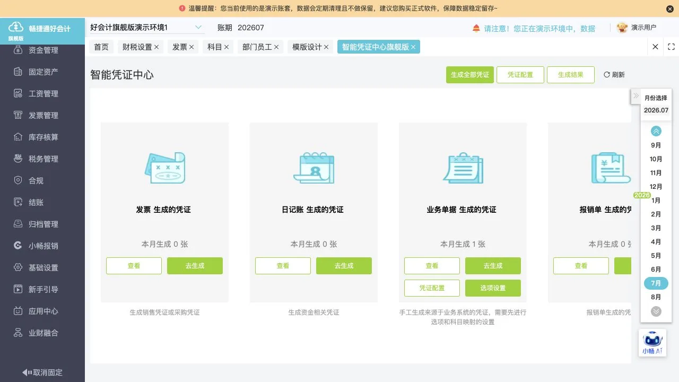The width and height of the screenshot is (679, 382).
Task: Click the 发票 voucher card icon
Action: coord(164,168)
